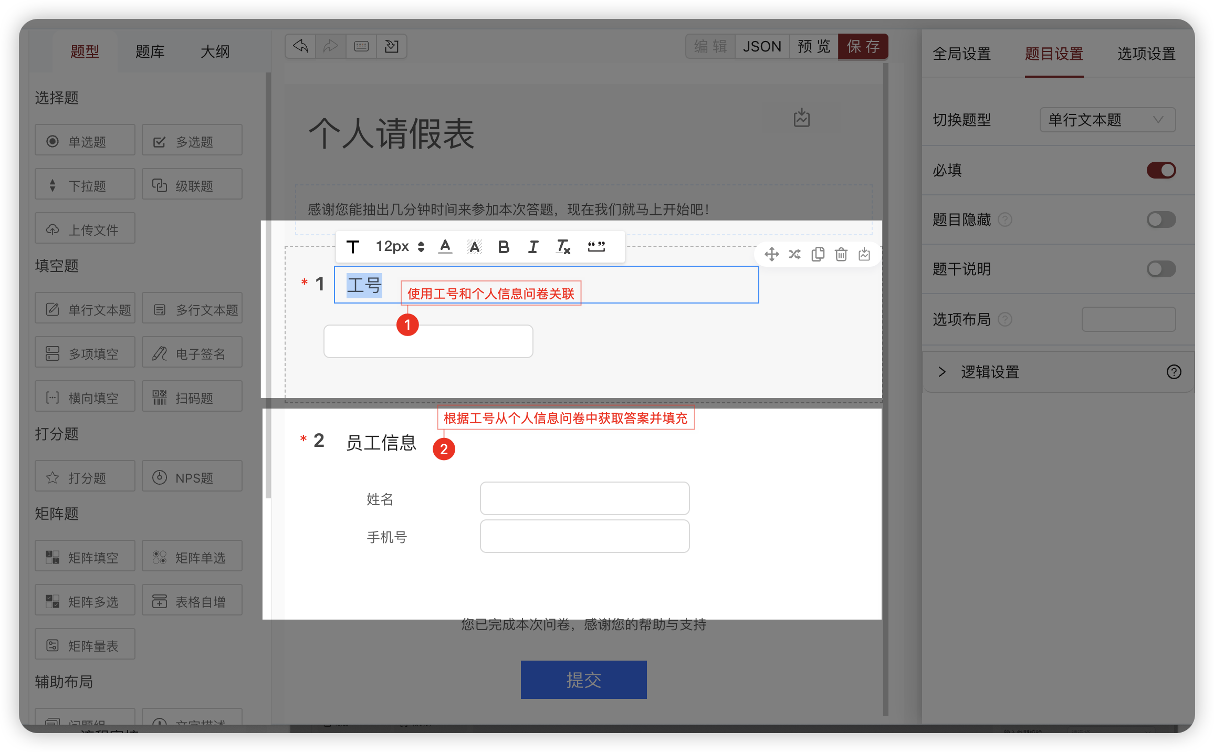This screenshot has width=1214, height=752.
Task: Add a 矩阵填空 question
Action: (85, 556)
